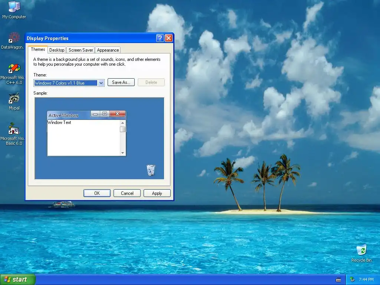Click the keyboard icon in the taskbar
Screen dimensions: 380x285
coord(338,280)
